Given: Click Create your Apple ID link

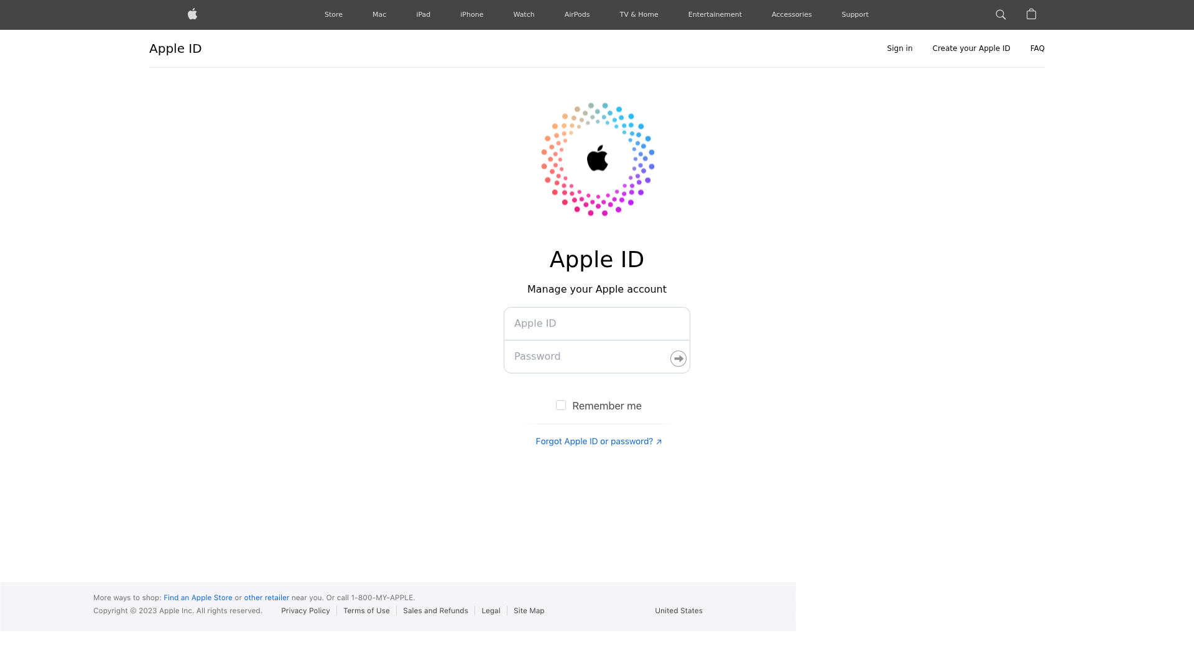Looking at the screenshot, I should (971, 48).
